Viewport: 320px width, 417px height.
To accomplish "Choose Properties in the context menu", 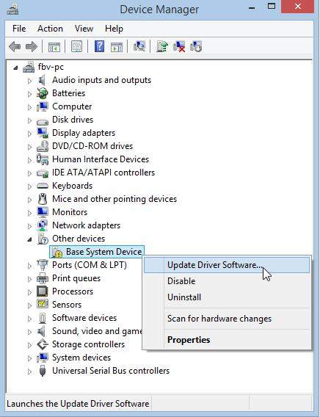I will [227, 340].
